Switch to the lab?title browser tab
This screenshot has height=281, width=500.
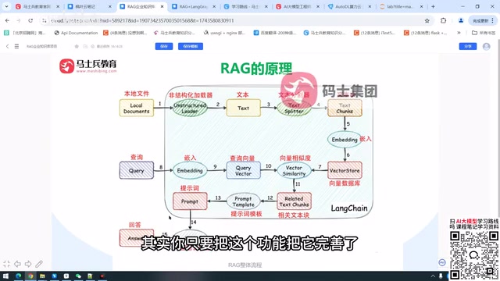pos(401,6)
